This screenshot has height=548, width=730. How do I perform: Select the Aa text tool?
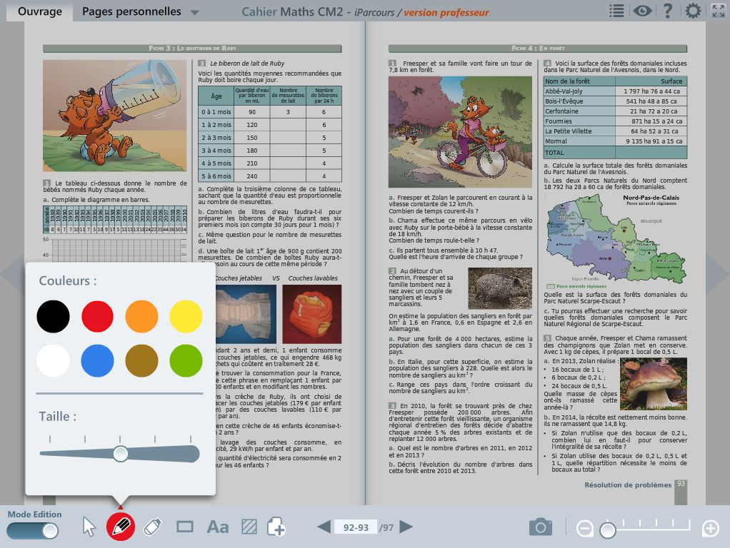coord(217,527)
